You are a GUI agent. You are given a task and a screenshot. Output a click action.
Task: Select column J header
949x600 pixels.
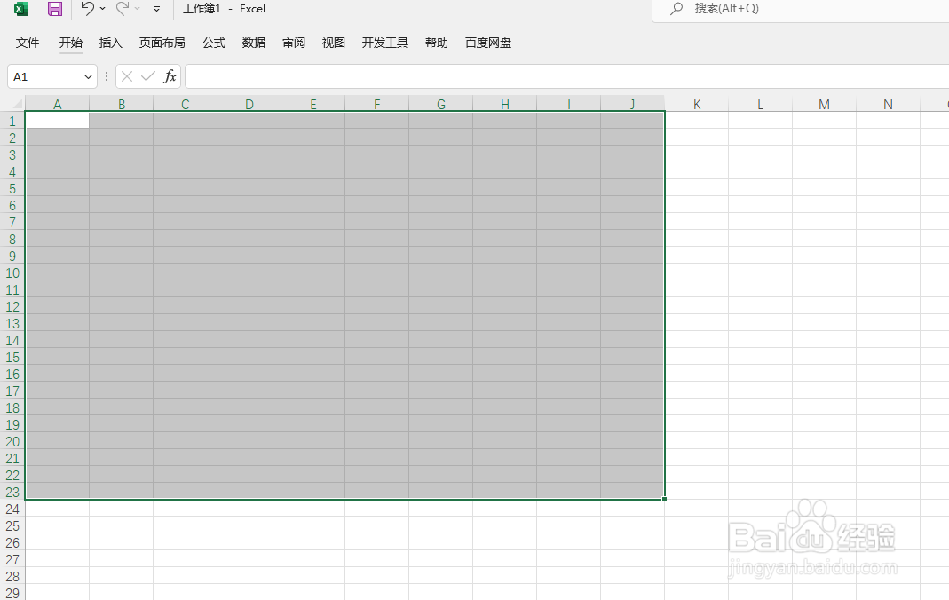[x=632, y=104]
